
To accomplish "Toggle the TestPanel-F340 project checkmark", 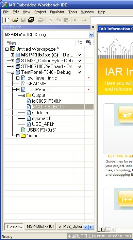I will point(80,72).
